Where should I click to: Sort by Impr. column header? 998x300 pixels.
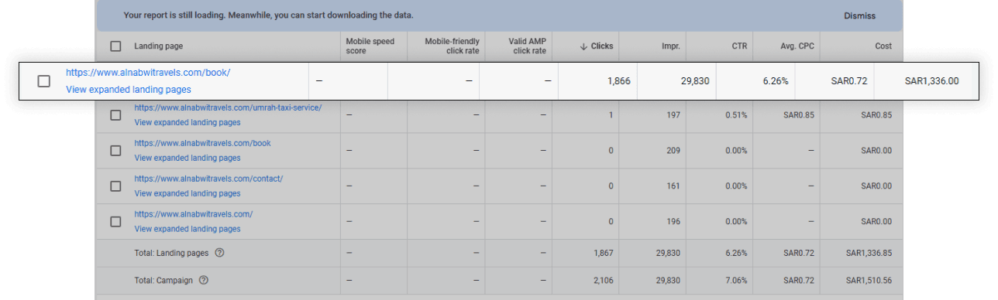pos(670,46)
